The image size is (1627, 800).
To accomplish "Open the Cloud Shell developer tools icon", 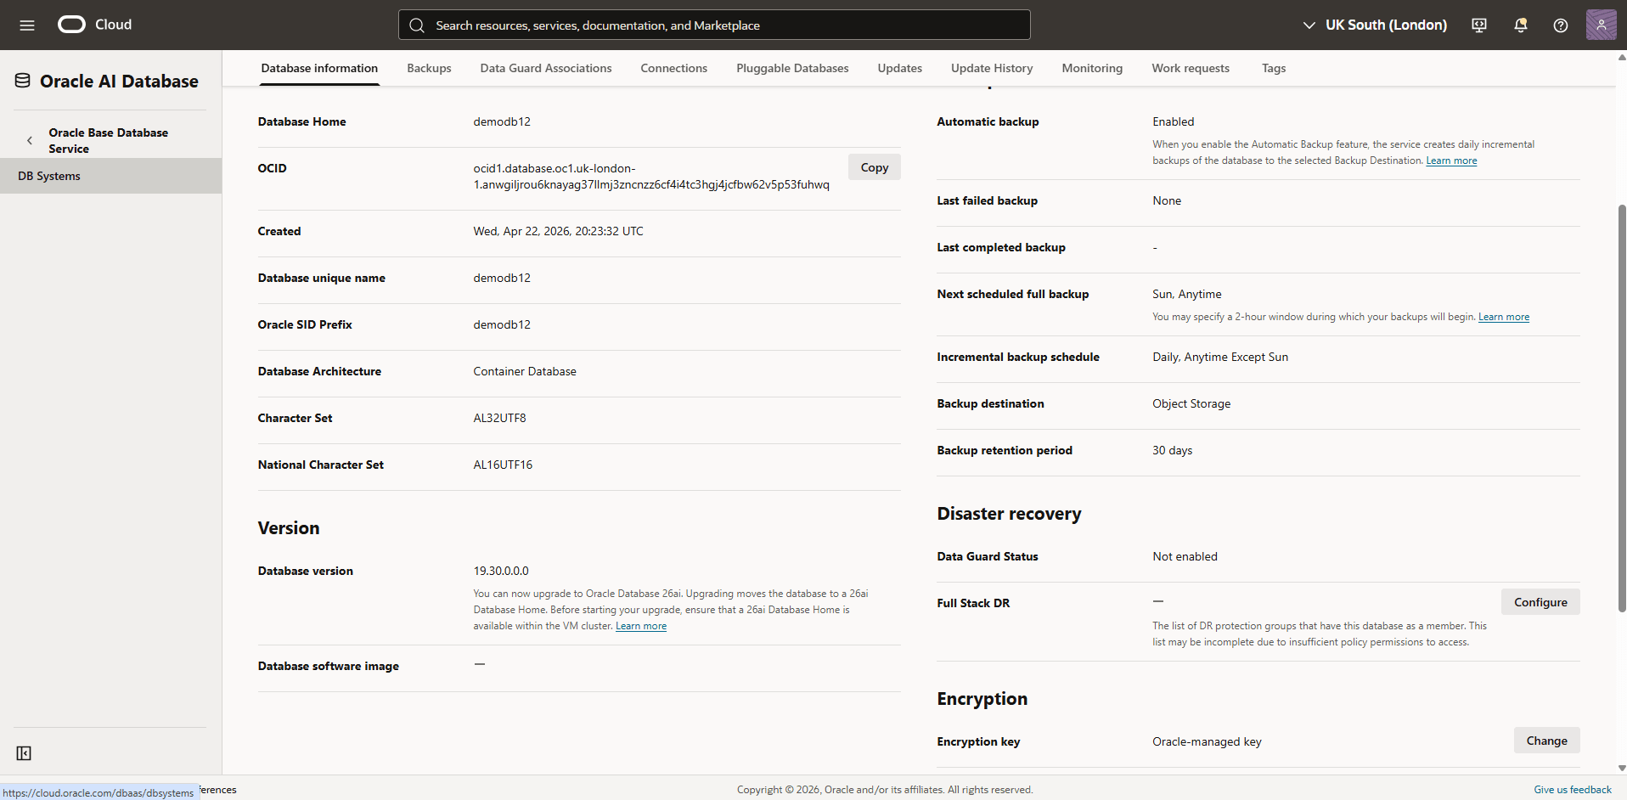I will [x=1479, y=25].
